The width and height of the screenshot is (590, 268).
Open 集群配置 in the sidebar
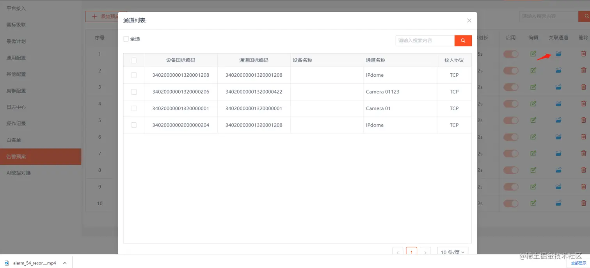pos(41,91)
